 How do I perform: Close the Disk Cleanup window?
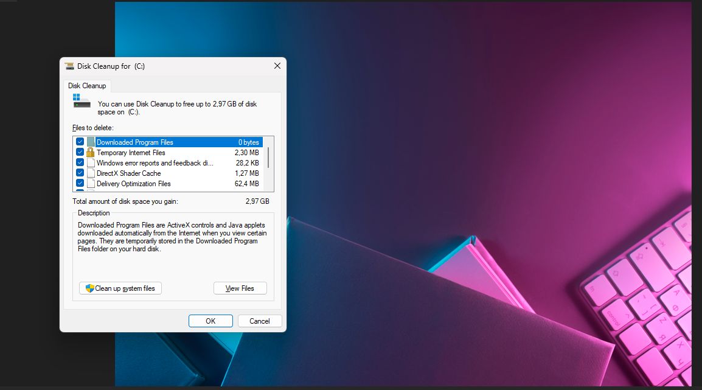click(277, 66)
